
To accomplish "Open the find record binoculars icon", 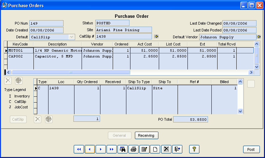I will pyautogui.click(x=123, y=149).
